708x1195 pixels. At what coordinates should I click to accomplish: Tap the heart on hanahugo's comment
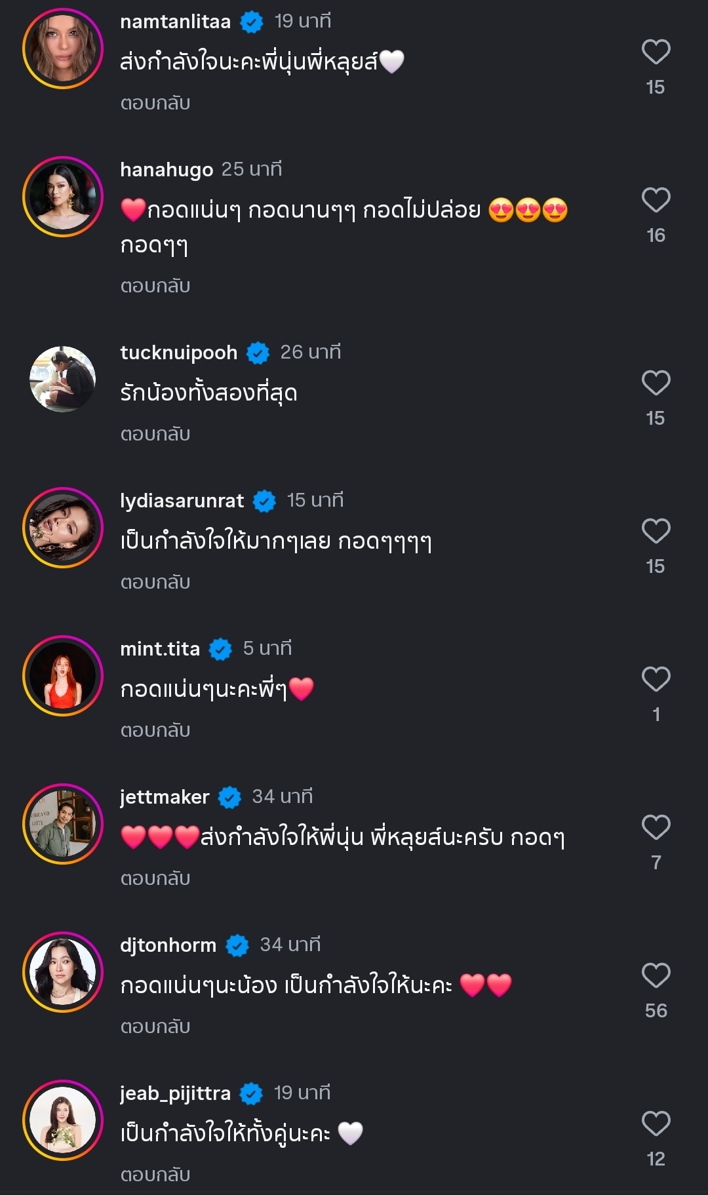tap(656, 201)
